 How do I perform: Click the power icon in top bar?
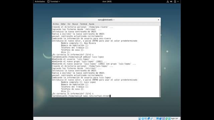175,2
